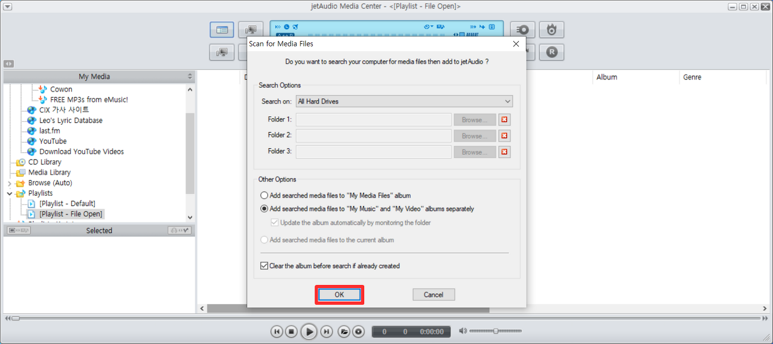Stop playback

[291, 331]
